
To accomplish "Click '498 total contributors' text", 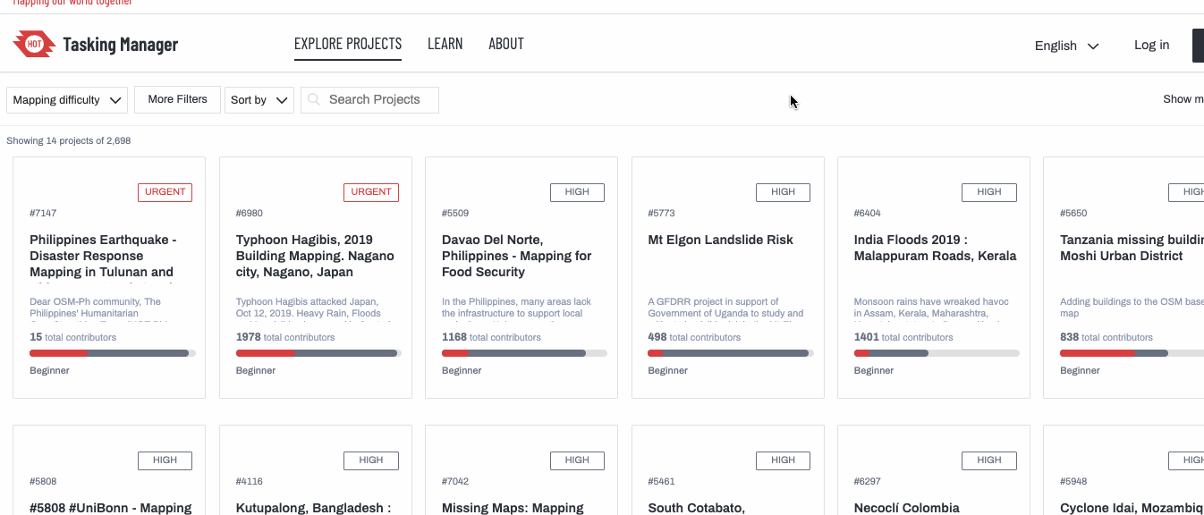I will pos(694,337).
